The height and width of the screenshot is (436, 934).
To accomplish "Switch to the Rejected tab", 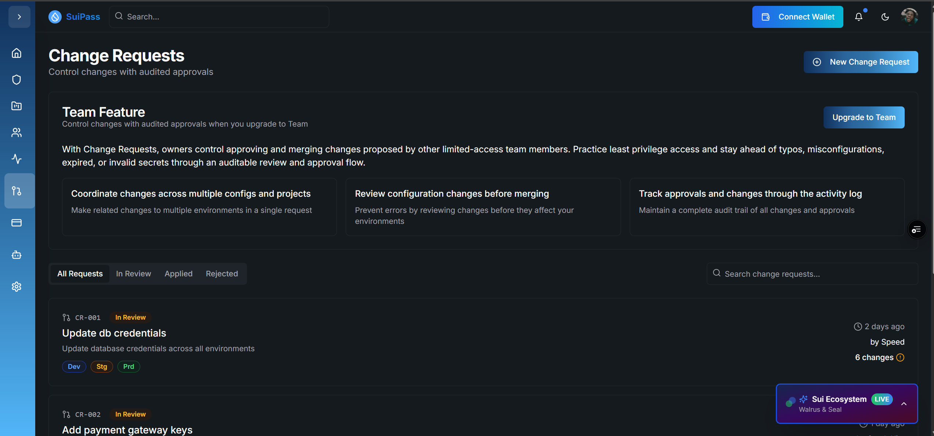I will pyautogui.click(x=222, y=274).
